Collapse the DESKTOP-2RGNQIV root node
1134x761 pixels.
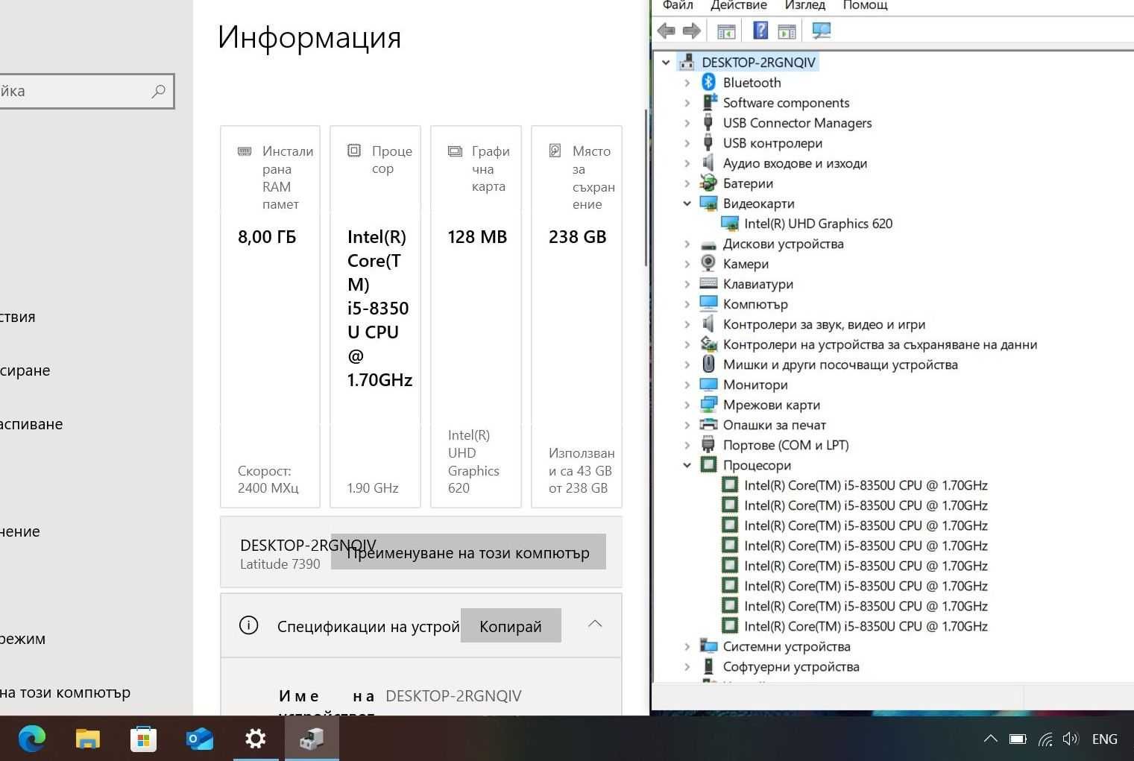coord(666,63)
